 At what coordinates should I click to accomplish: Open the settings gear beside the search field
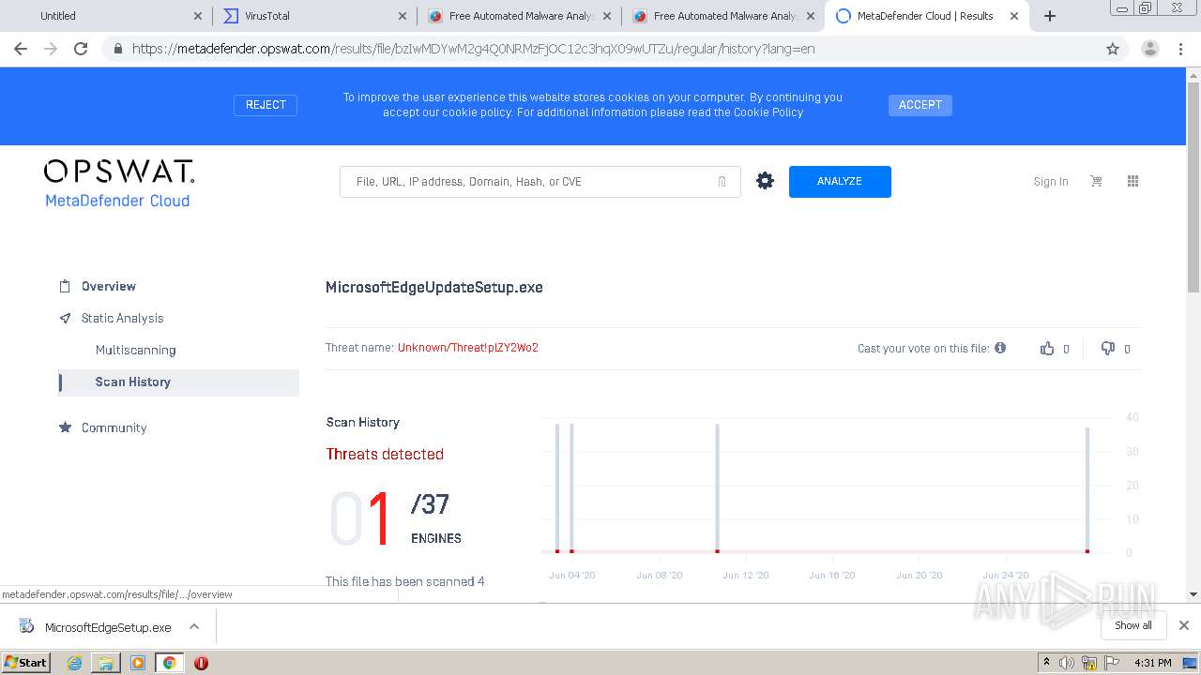[x=766, y=181]
